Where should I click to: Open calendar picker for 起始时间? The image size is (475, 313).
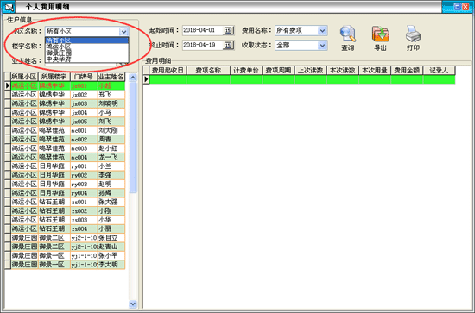point(228,30)
